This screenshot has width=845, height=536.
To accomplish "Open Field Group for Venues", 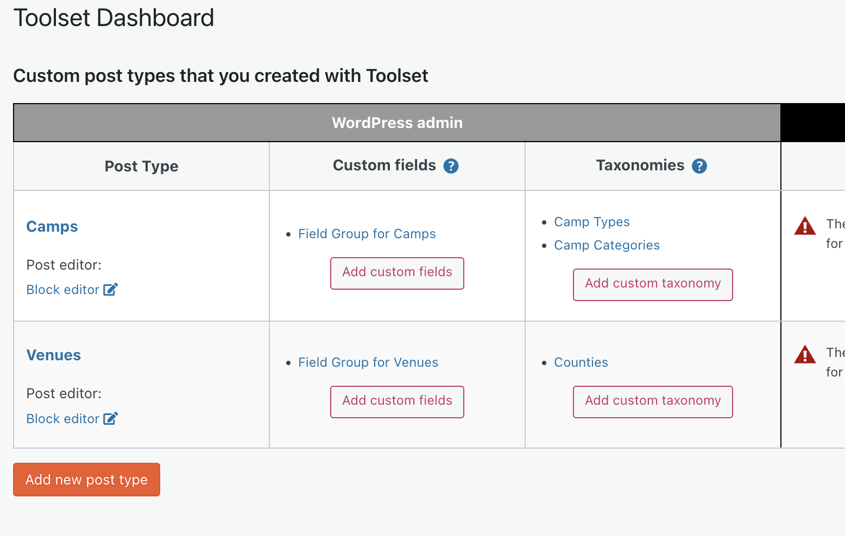I will click(x=368, y=362).
